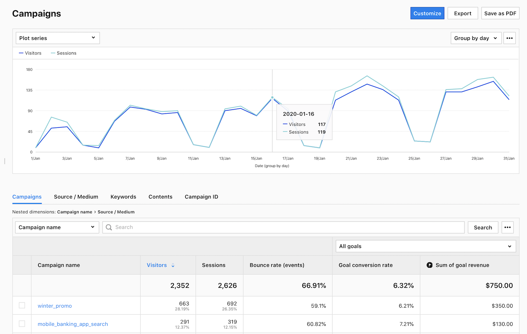Click the Nested dimensions Campaign name text
This screenshot has height=334, width=527.
(75, 212)
